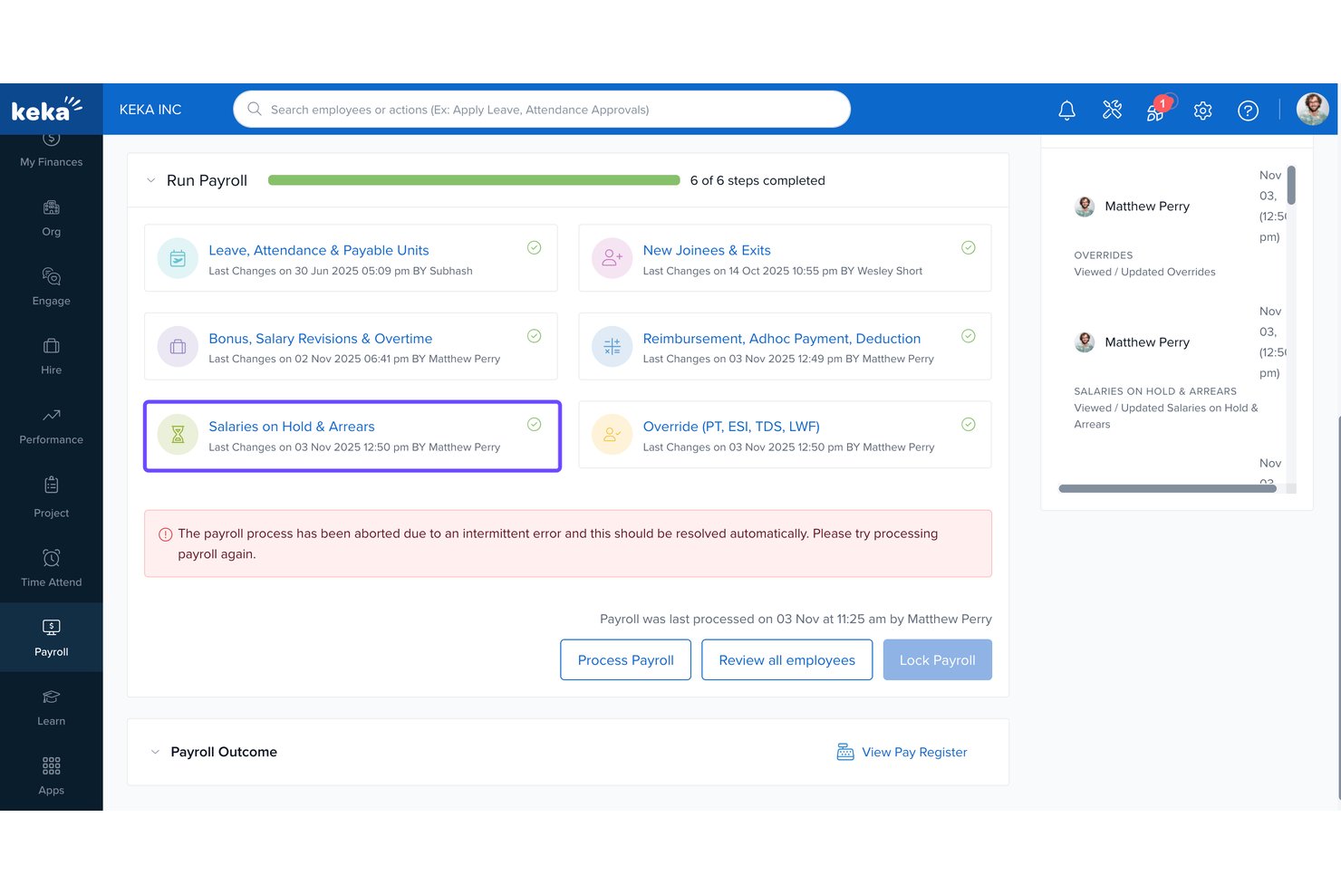The height and width of the screenshot is (894, 1341).
Task: Click checkmark on Bonus, Salary Revisions step
Action: click(535, 336)
